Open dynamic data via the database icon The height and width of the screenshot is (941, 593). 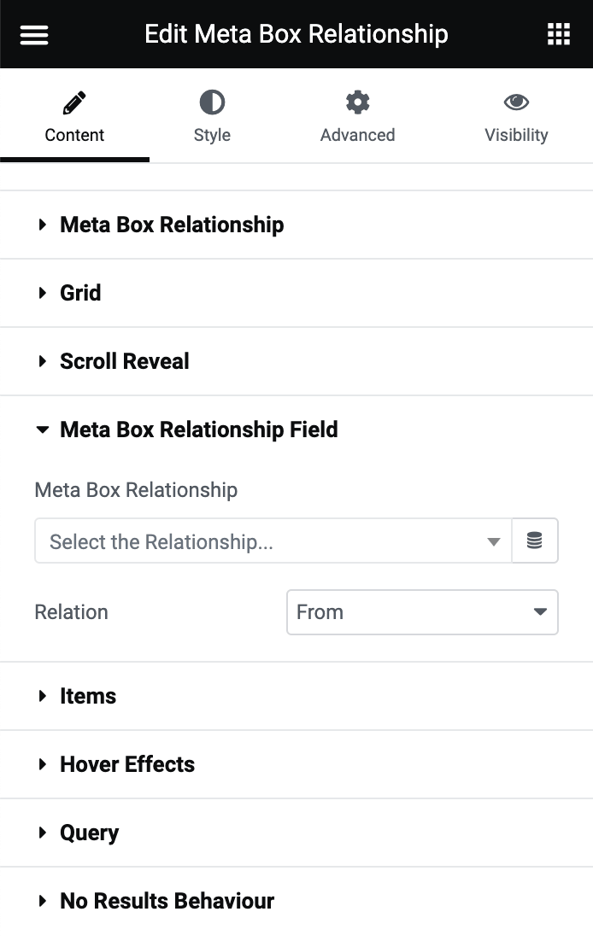point(535,540)
